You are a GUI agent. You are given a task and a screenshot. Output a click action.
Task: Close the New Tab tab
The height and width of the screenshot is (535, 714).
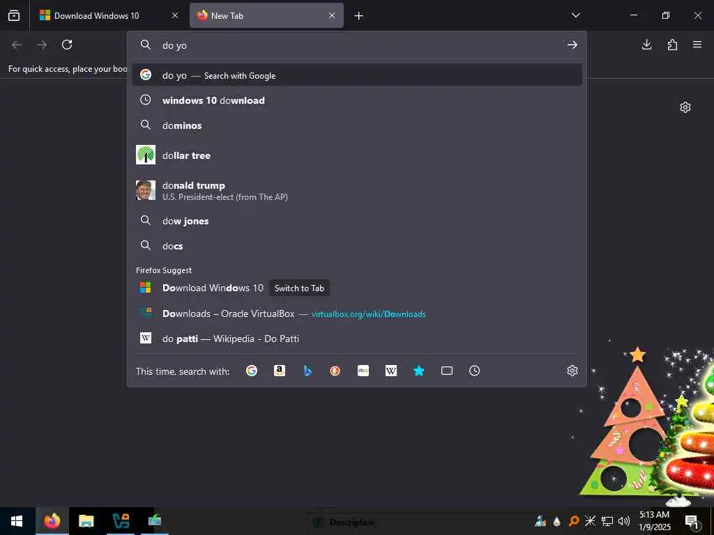pyautogui.click(x=332, y=15)
